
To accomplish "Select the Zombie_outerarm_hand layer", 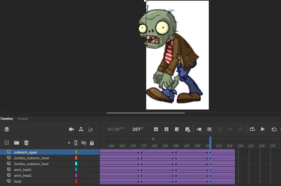I will (x=50, y=164).
